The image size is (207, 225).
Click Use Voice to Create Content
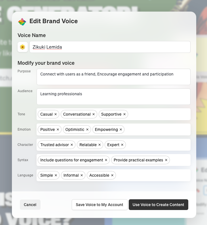tap(158, 205)
